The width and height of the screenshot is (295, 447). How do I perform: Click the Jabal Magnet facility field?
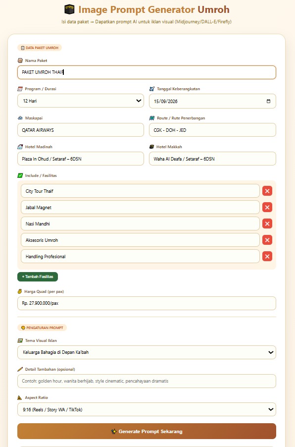140,207
